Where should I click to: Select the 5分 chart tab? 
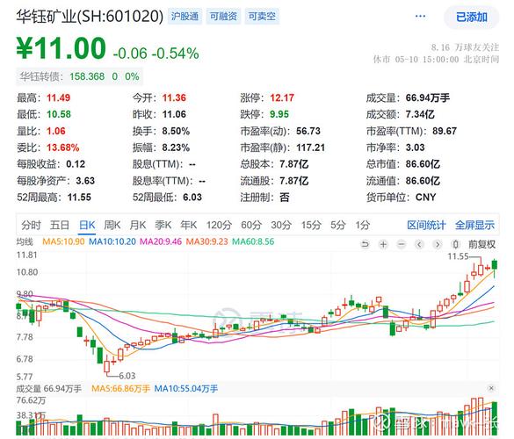(338, 225)
